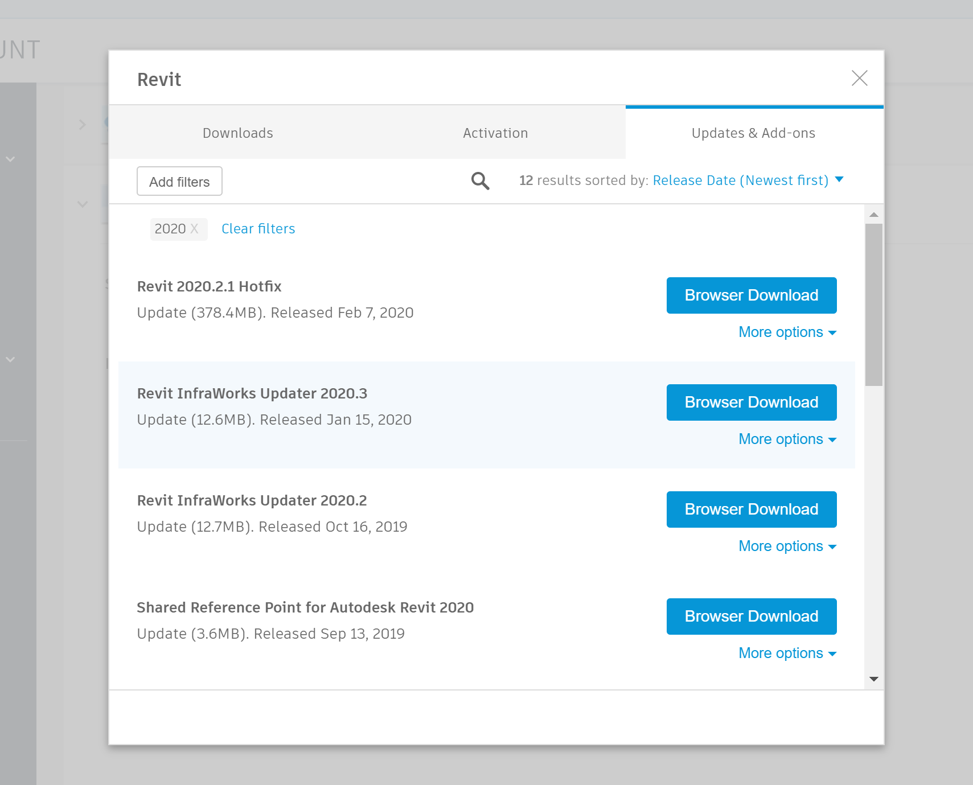973x785 pixels.
Task: Expand More options for Shared Reference Point
Action: click(x=787, y=653)
